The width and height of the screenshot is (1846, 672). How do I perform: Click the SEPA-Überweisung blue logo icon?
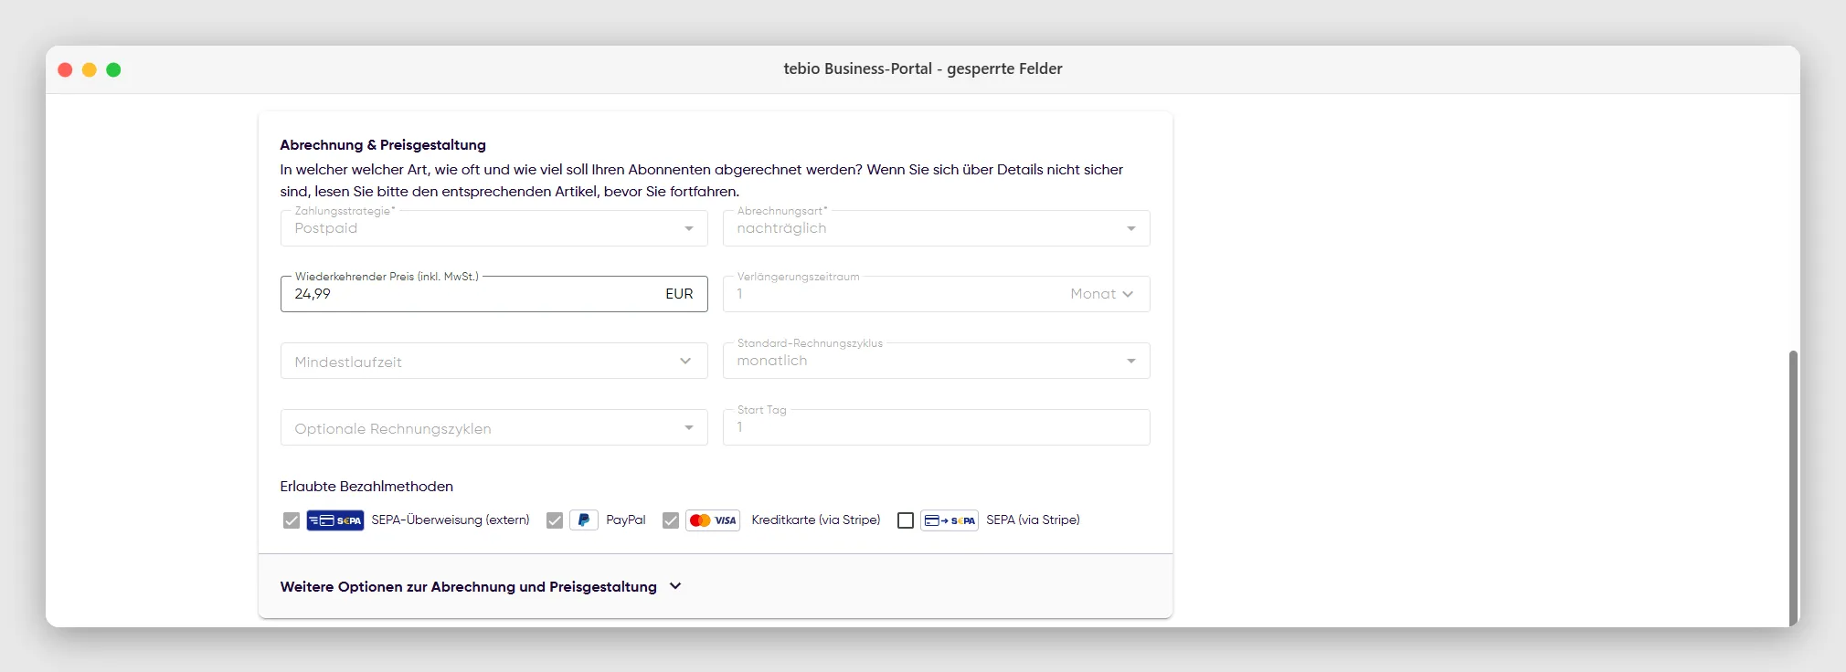click(x=335, y=520)
